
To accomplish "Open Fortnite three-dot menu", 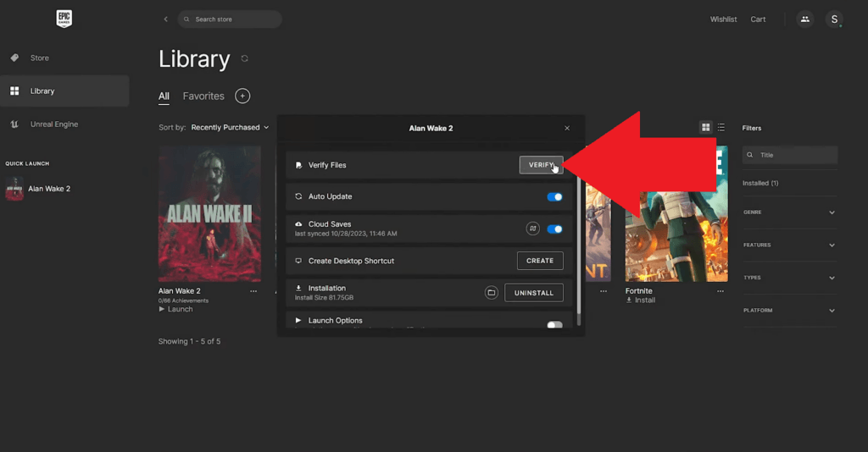I will [721, 291].
